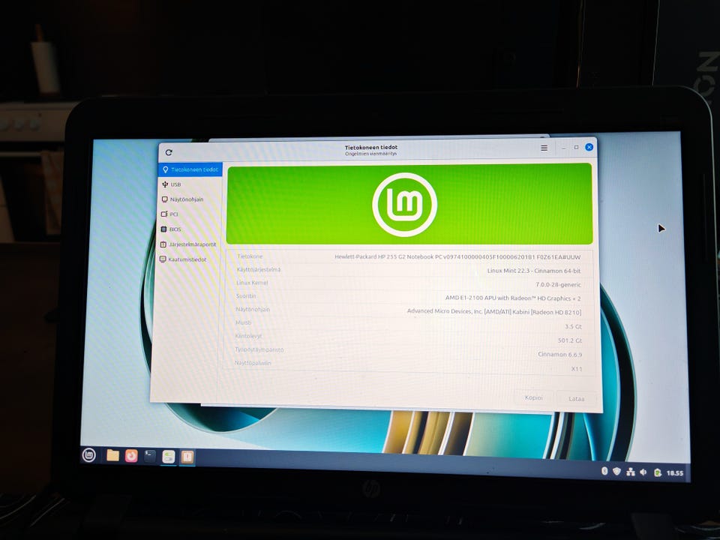
Task: Select the Tietokoneen tiedot sidebar tab
Action: pos(190,169)
